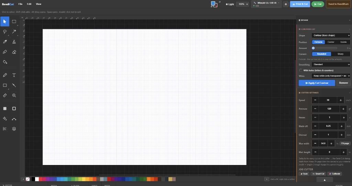
Task: Set contour position to Center
Action: 331,42
